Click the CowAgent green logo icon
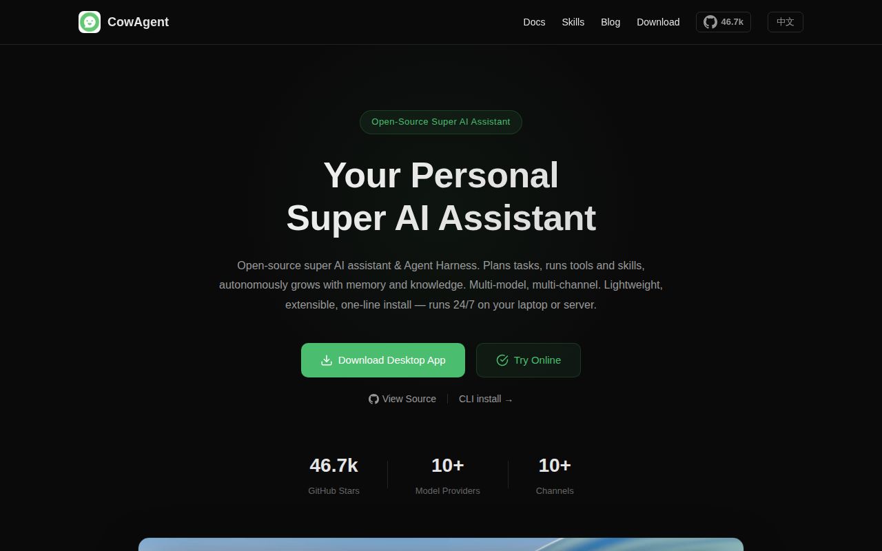Image resolution: width=882 pixels, height=551 pixels. tap(90, 22)
